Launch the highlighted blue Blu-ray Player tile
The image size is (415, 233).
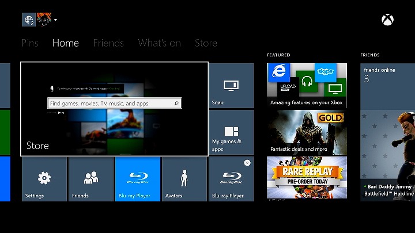coord(138,179)
